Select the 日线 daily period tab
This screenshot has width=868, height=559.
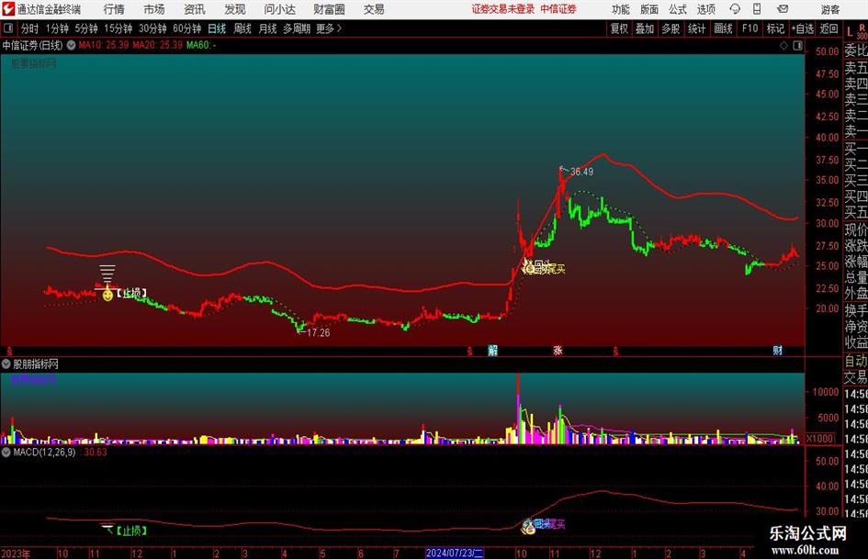tap(217, 28)
